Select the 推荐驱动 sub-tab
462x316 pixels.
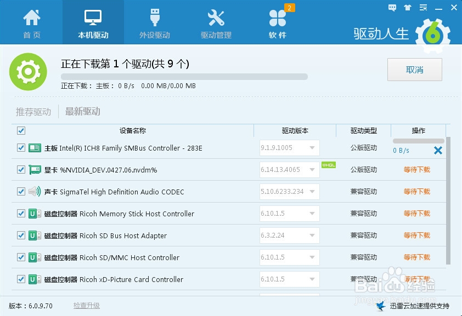(33, 112)
